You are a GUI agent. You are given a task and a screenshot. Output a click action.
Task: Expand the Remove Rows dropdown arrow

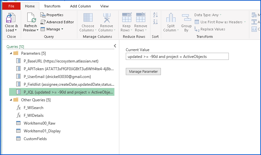pos(146,30)
